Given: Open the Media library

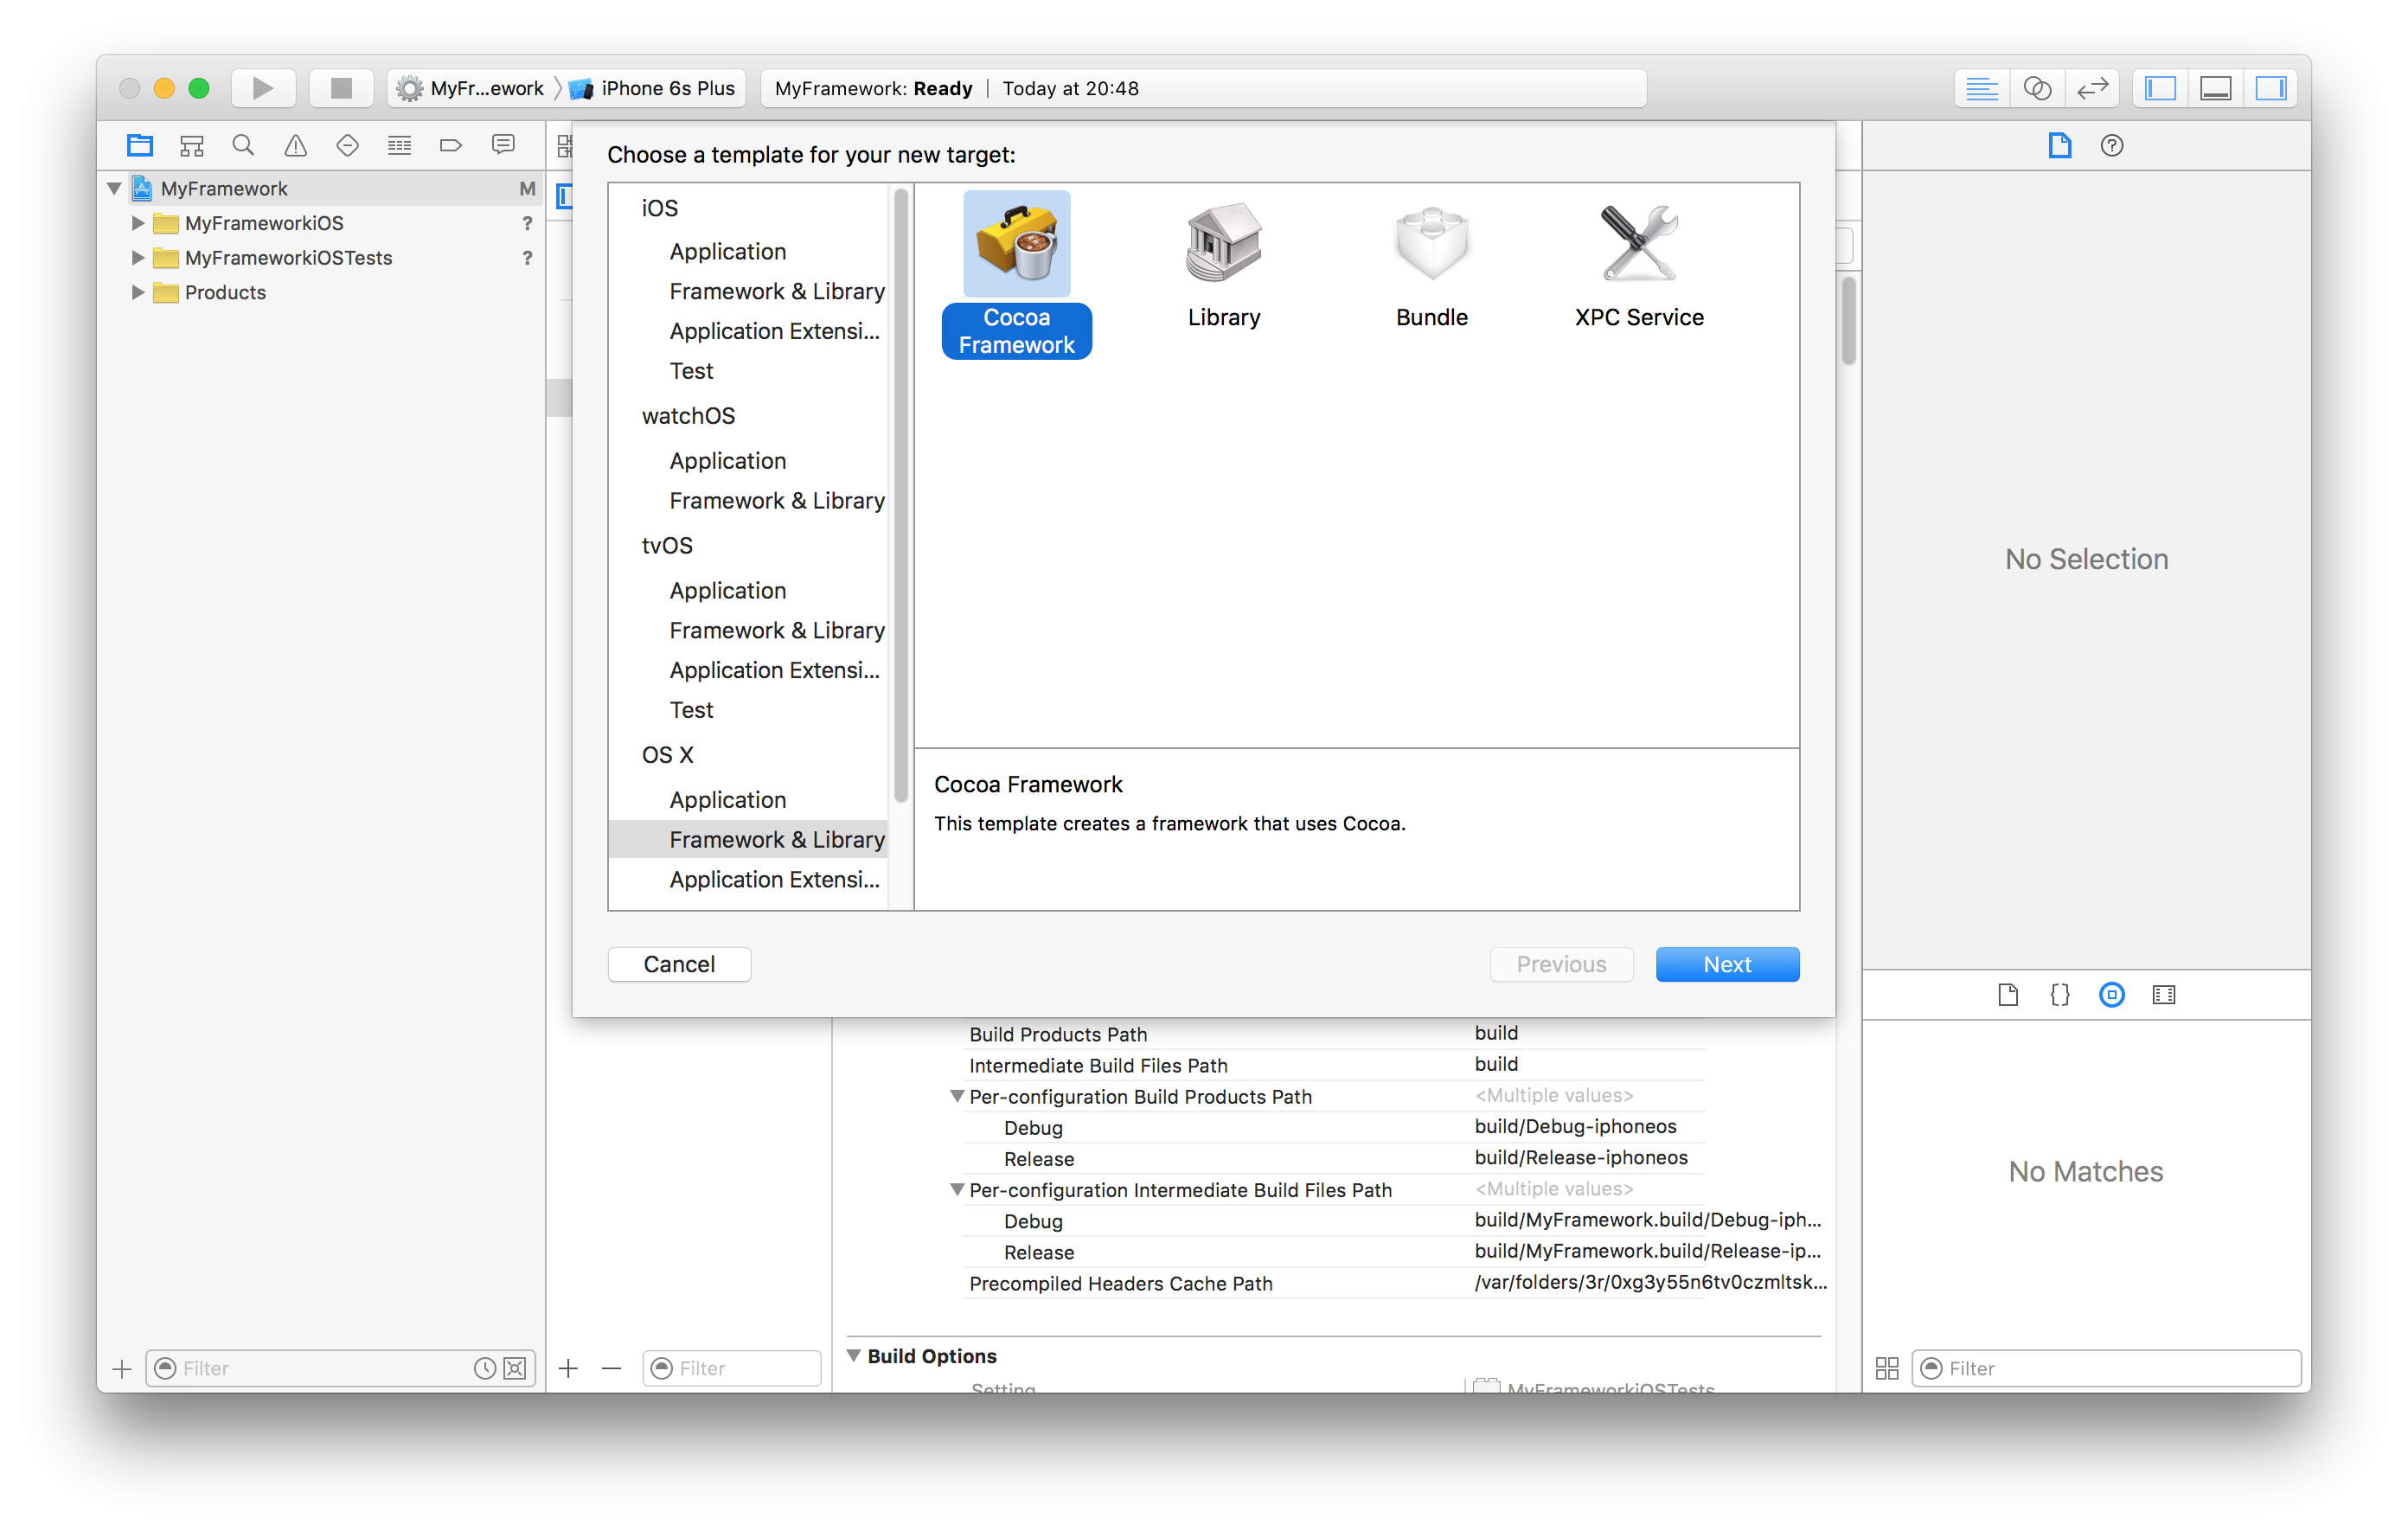Looking at the screenshot, I should coord(2164,994).
